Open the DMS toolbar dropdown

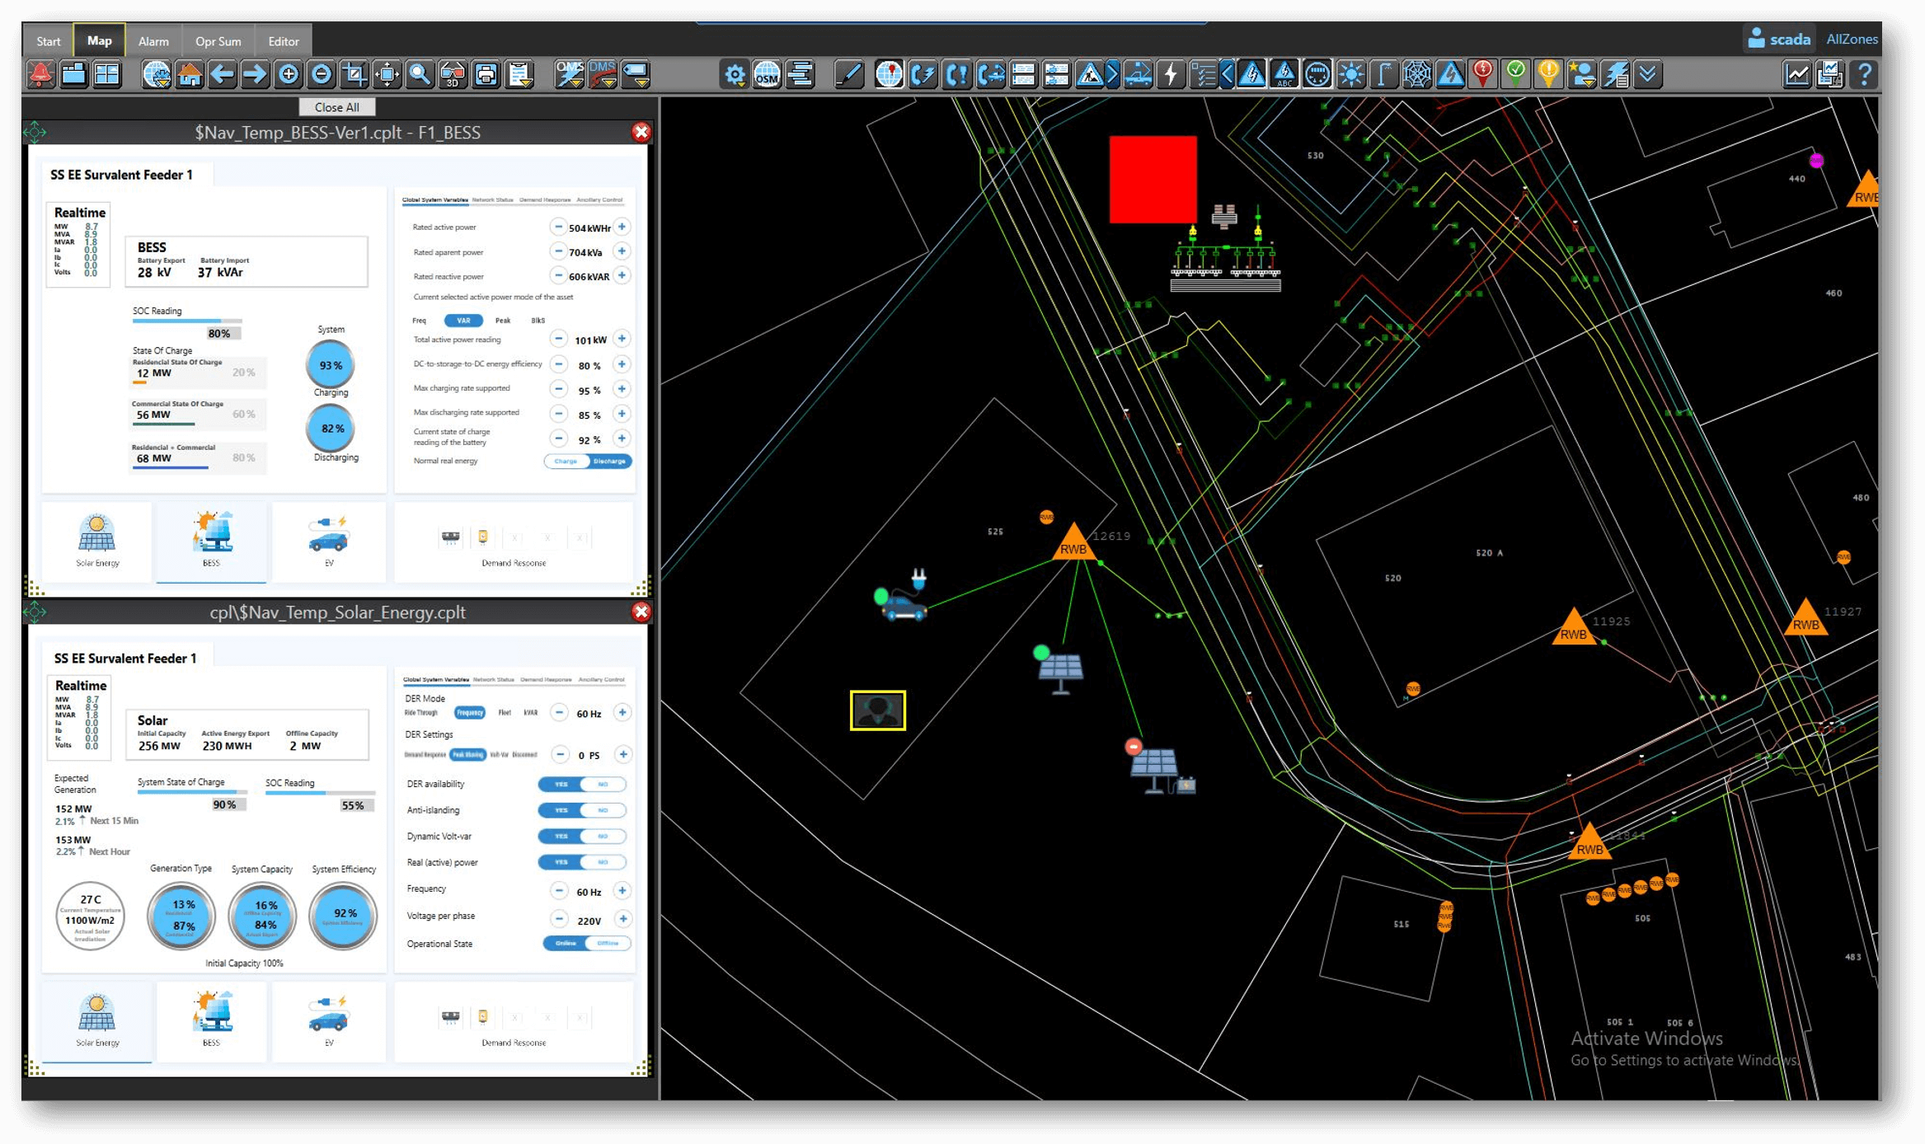(603, 75)
